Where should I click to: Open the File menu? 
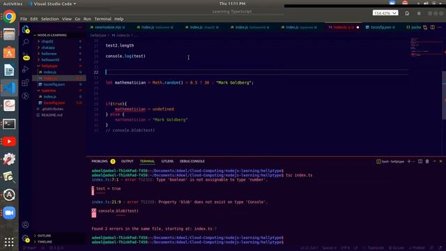click(24, 19)
